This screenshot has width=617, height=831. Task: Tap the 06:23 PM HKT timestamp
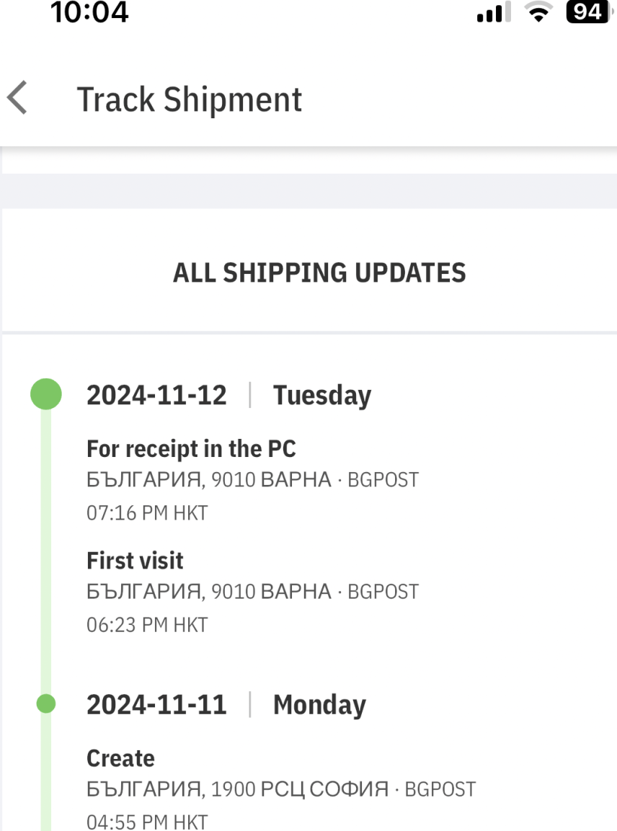point(147,625)
